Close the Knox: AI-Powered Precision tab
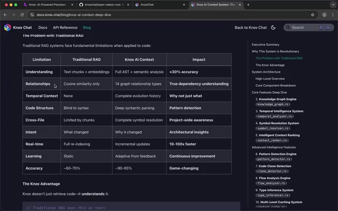The width and height of the screenshot is (338, 211). tap(72, 5)
